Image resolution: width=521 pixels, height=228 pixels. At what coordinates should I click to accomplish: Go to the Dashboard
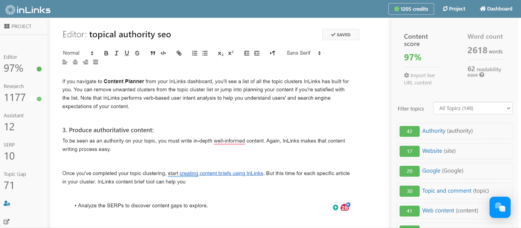point(496,9)
